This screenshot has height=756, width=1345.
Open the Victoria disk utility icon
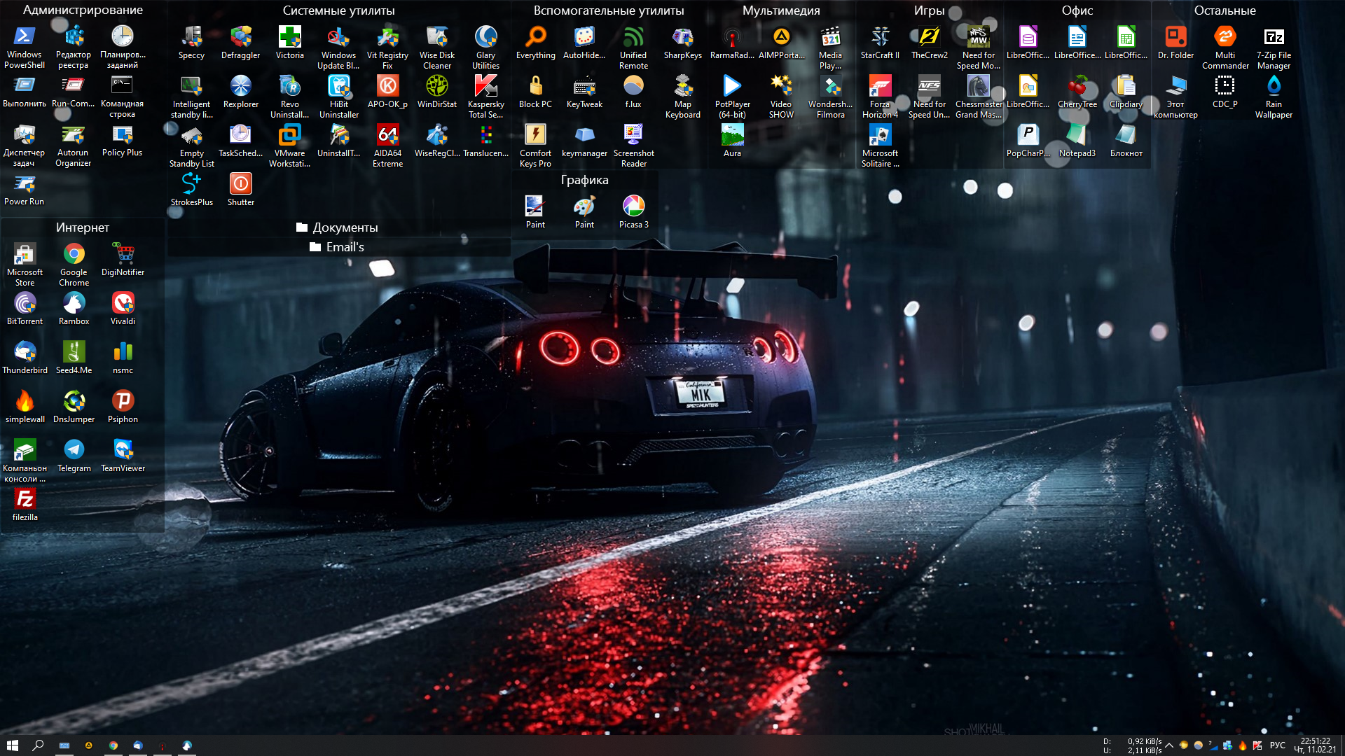[289, 43]
